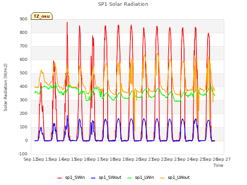Click the 900 y-axis tick label
This screenshot has width=247, height=185.
coord(24,19)
